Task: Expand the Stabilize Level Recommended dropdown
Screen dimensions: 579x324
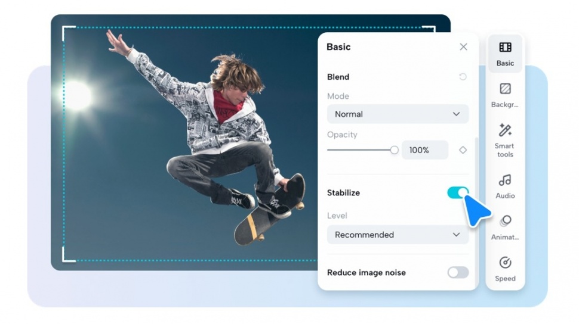Action: click(398, 235)
